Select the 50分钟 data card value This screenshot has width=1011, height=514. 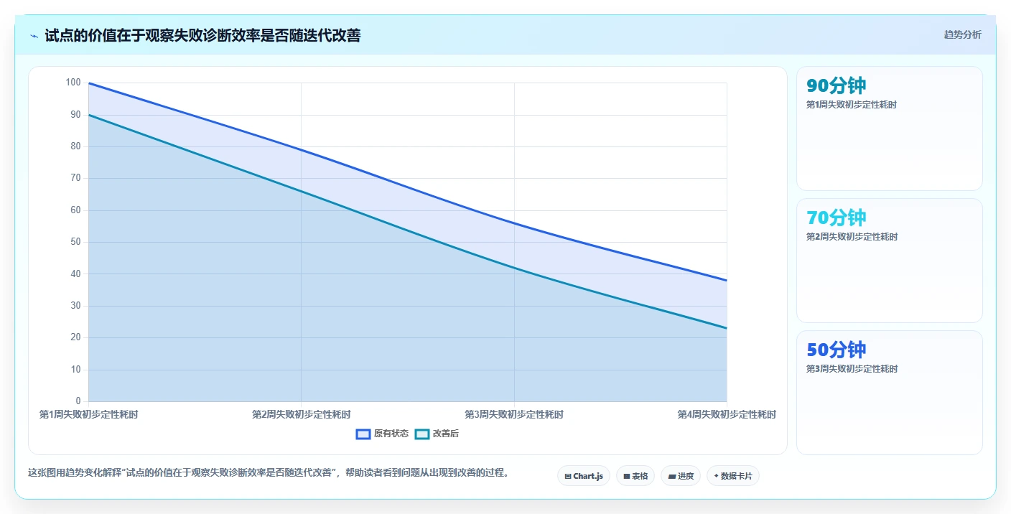836,350
